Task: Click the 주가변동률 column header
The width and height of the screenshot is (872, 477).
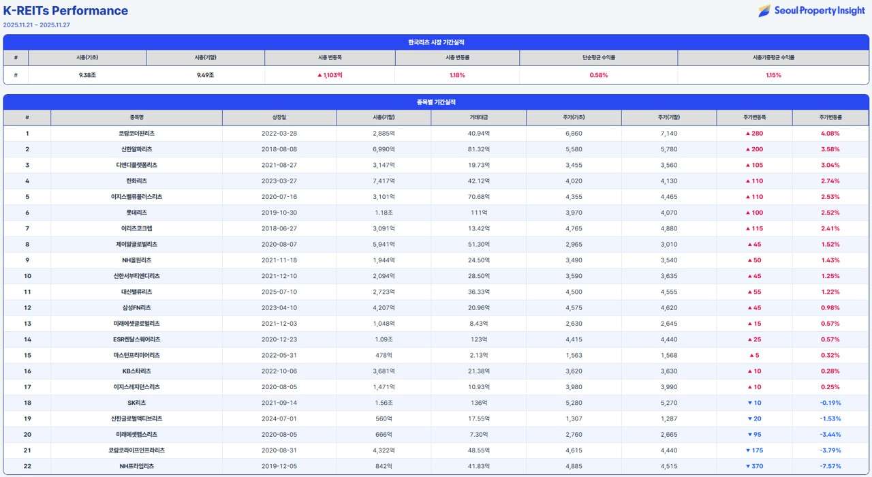Action: point(830,118)
